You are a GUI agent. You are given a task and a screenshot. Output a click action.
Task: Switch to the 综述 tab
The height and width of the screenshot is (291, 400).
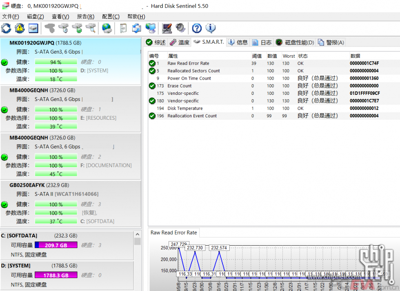[156, 43]
